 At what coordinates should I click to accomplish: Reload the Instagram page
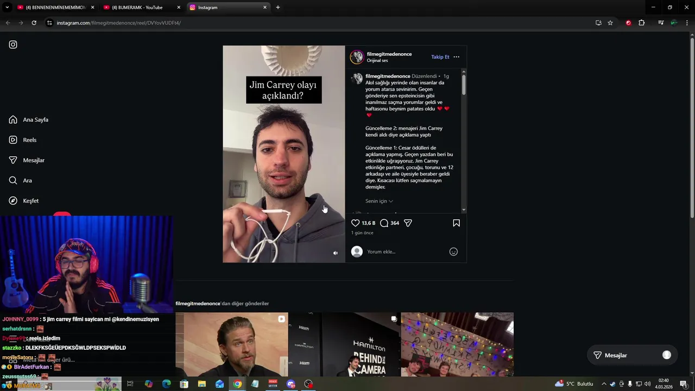pos(34,23)
